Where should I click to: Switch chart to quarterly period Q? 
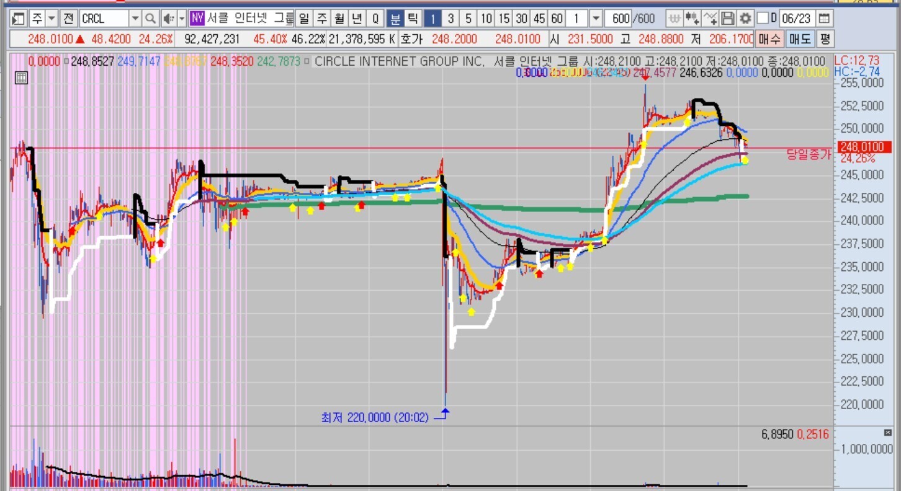coord(375,18)
